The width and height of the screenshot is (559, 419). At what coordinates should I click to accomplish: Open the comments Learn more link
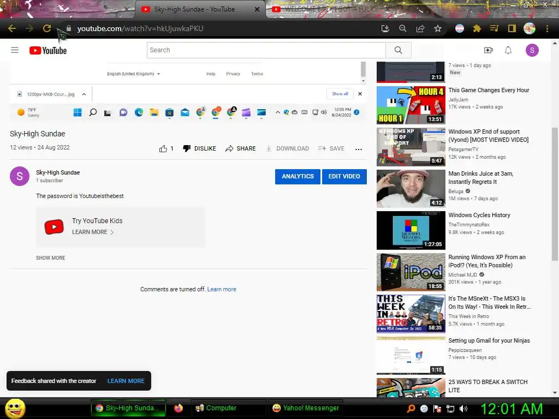222,289
